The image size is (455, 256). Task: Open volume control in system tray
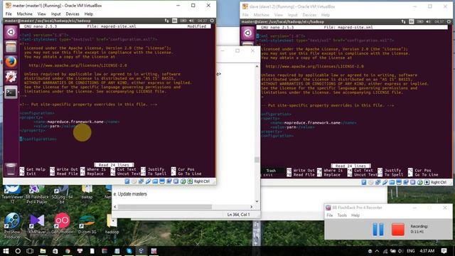400,251
